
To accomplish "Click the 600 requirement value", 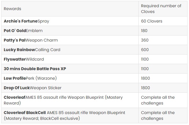I will 145,50.
